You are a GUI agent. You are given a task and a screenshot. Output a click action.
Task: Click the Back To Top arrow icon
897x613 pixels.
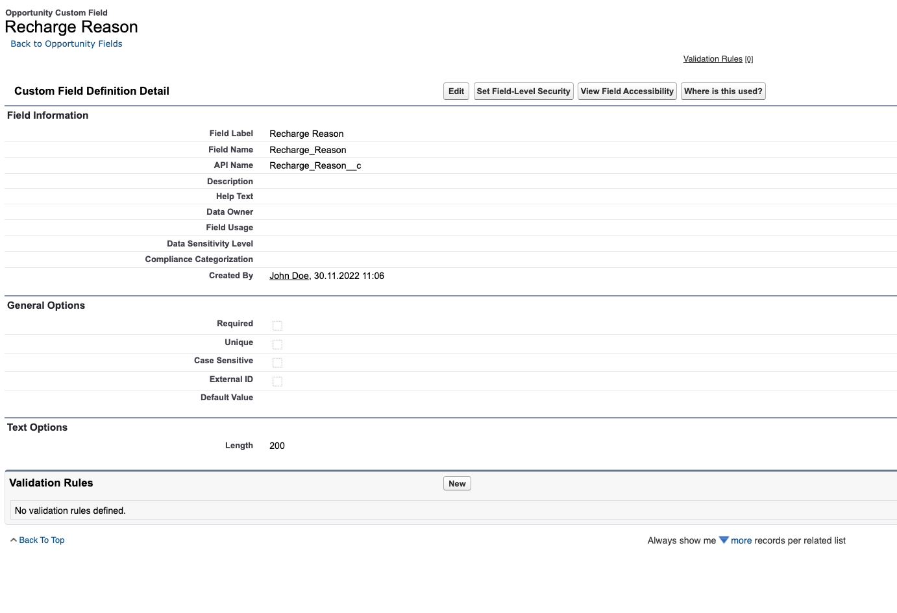[x=14, y=540]
